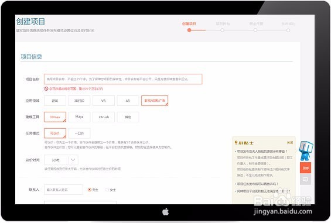Toggle the 影视/动画/广告 application field option
This screenshot has height=223, width=331.
tap(155, 101)
